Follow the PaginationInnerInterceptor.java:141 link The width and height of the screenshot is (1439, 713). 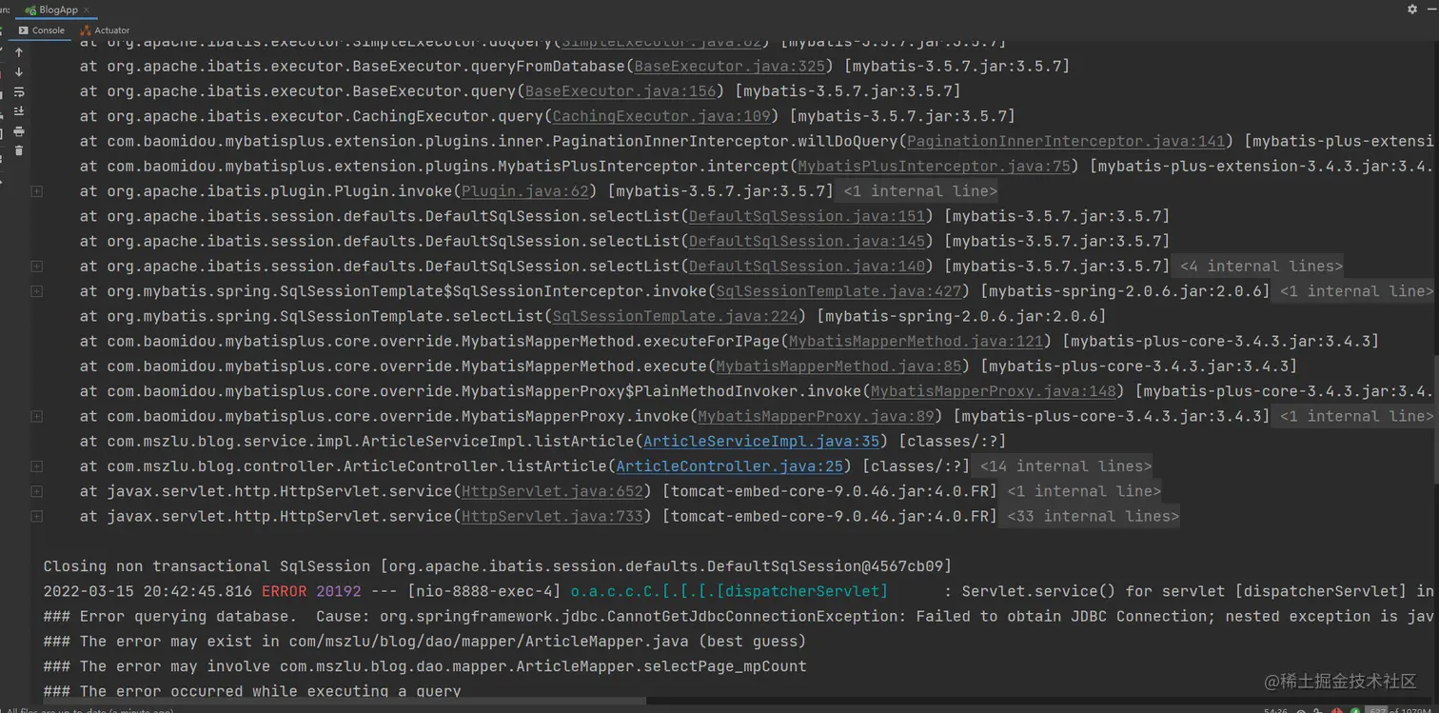[x=1066, y=142]
